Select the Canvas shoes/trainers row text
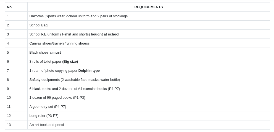The width and height of the screenshot is (274, 132). (x=59, y=43)
